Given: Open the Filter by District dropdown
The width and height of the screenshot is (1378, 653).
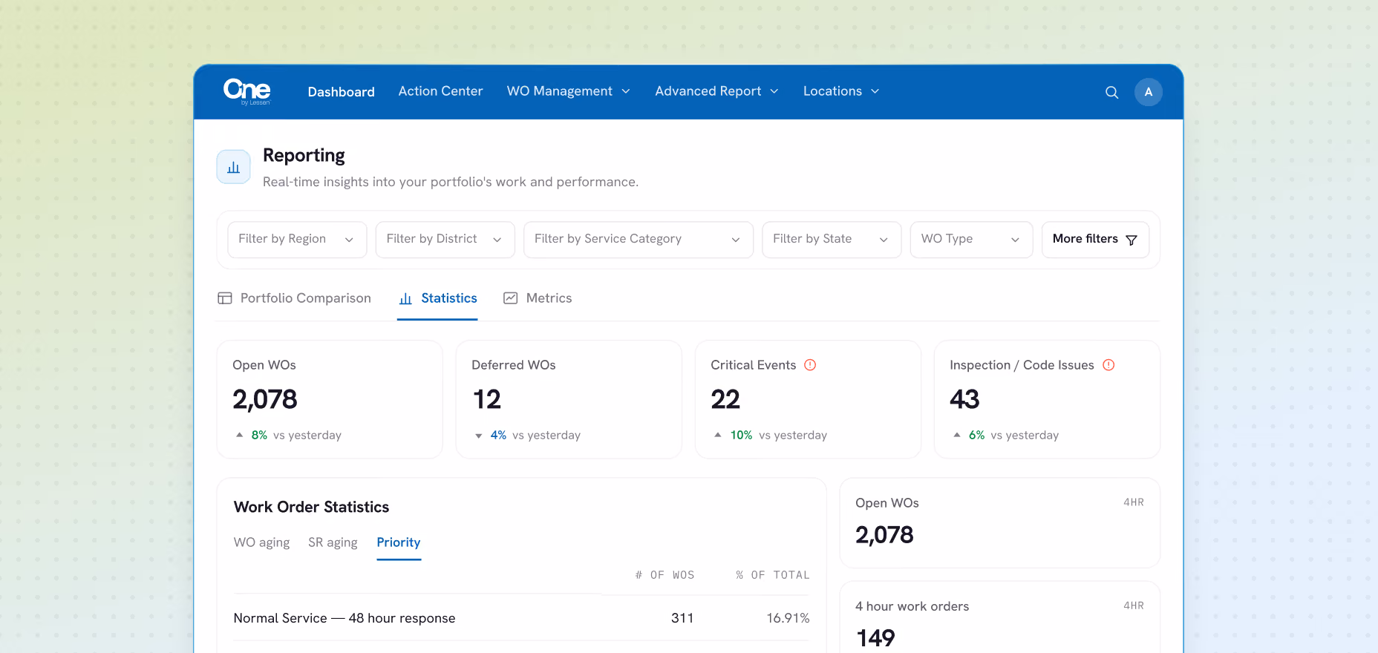Looking at the screenshot, I should [445, 240].
